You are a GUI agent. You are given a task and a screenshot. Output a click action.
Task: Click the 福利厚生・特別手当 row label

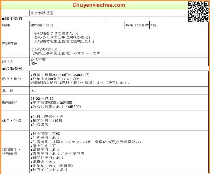coord(11,152)
